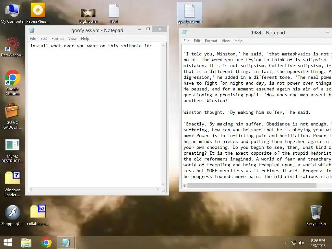332x249 pixels.
Task: Open File menu in goofy ass vm Notepad
Action: (33, 39)
